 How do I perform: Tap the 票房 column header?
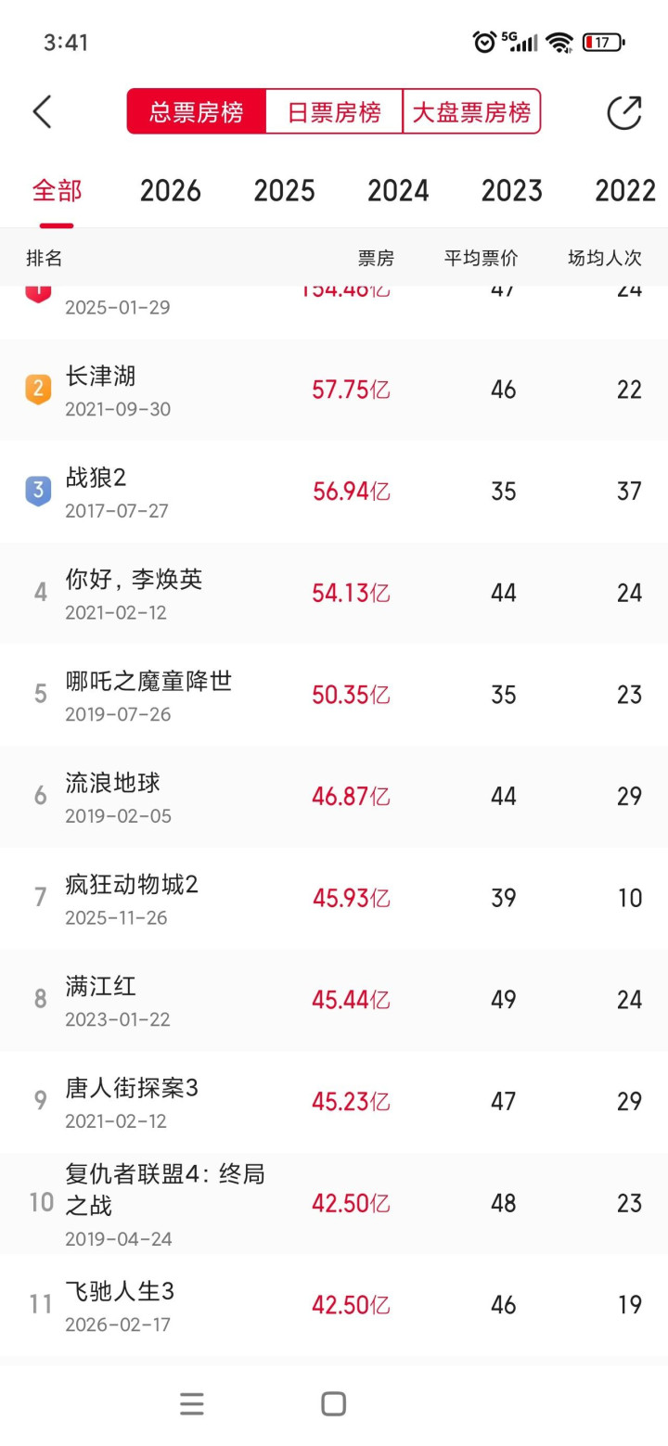376,259
